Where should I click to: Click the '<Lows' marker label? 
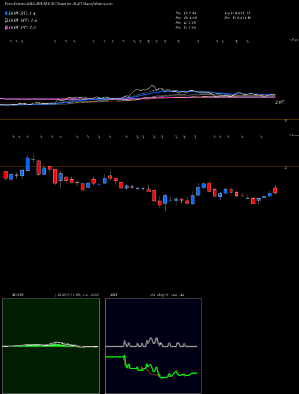pos(294,135)
